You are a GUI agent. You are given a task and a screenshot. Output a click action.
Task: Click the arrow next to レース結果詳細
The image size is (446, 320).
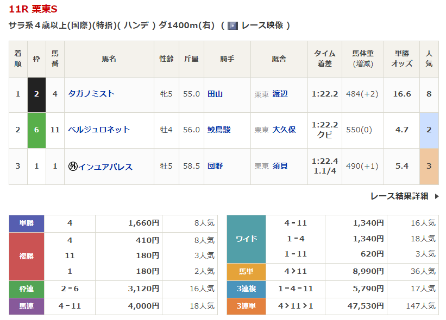coord(437,196)
